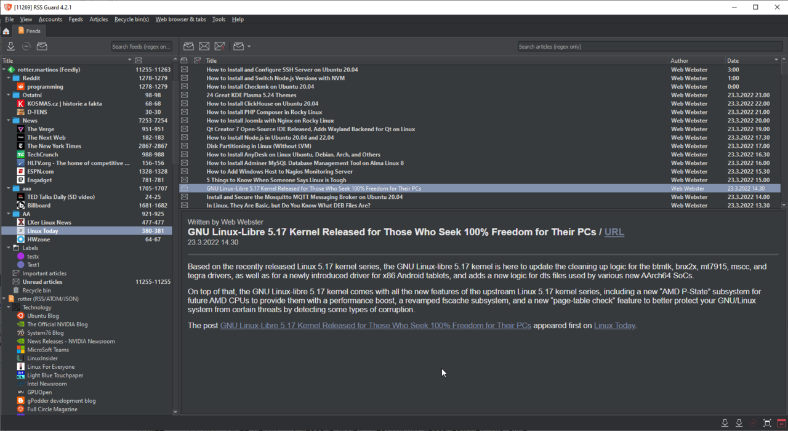The height and width of the screenshot is (431, 788).
Task: Click the Search feeds input field
Action: pyautogui.click(x=141, y=46)
